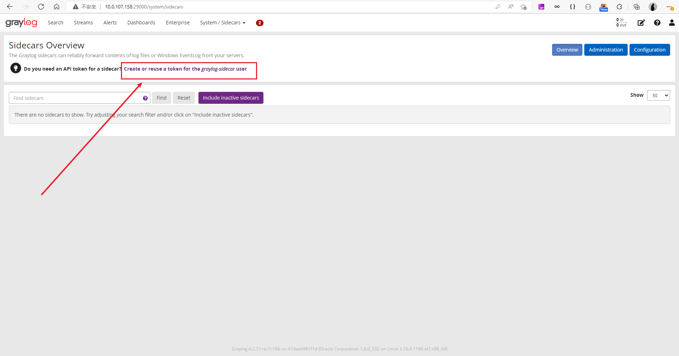Open the red notification badge showing 2
Screen dimensions: 679x356
coord(260,23)
